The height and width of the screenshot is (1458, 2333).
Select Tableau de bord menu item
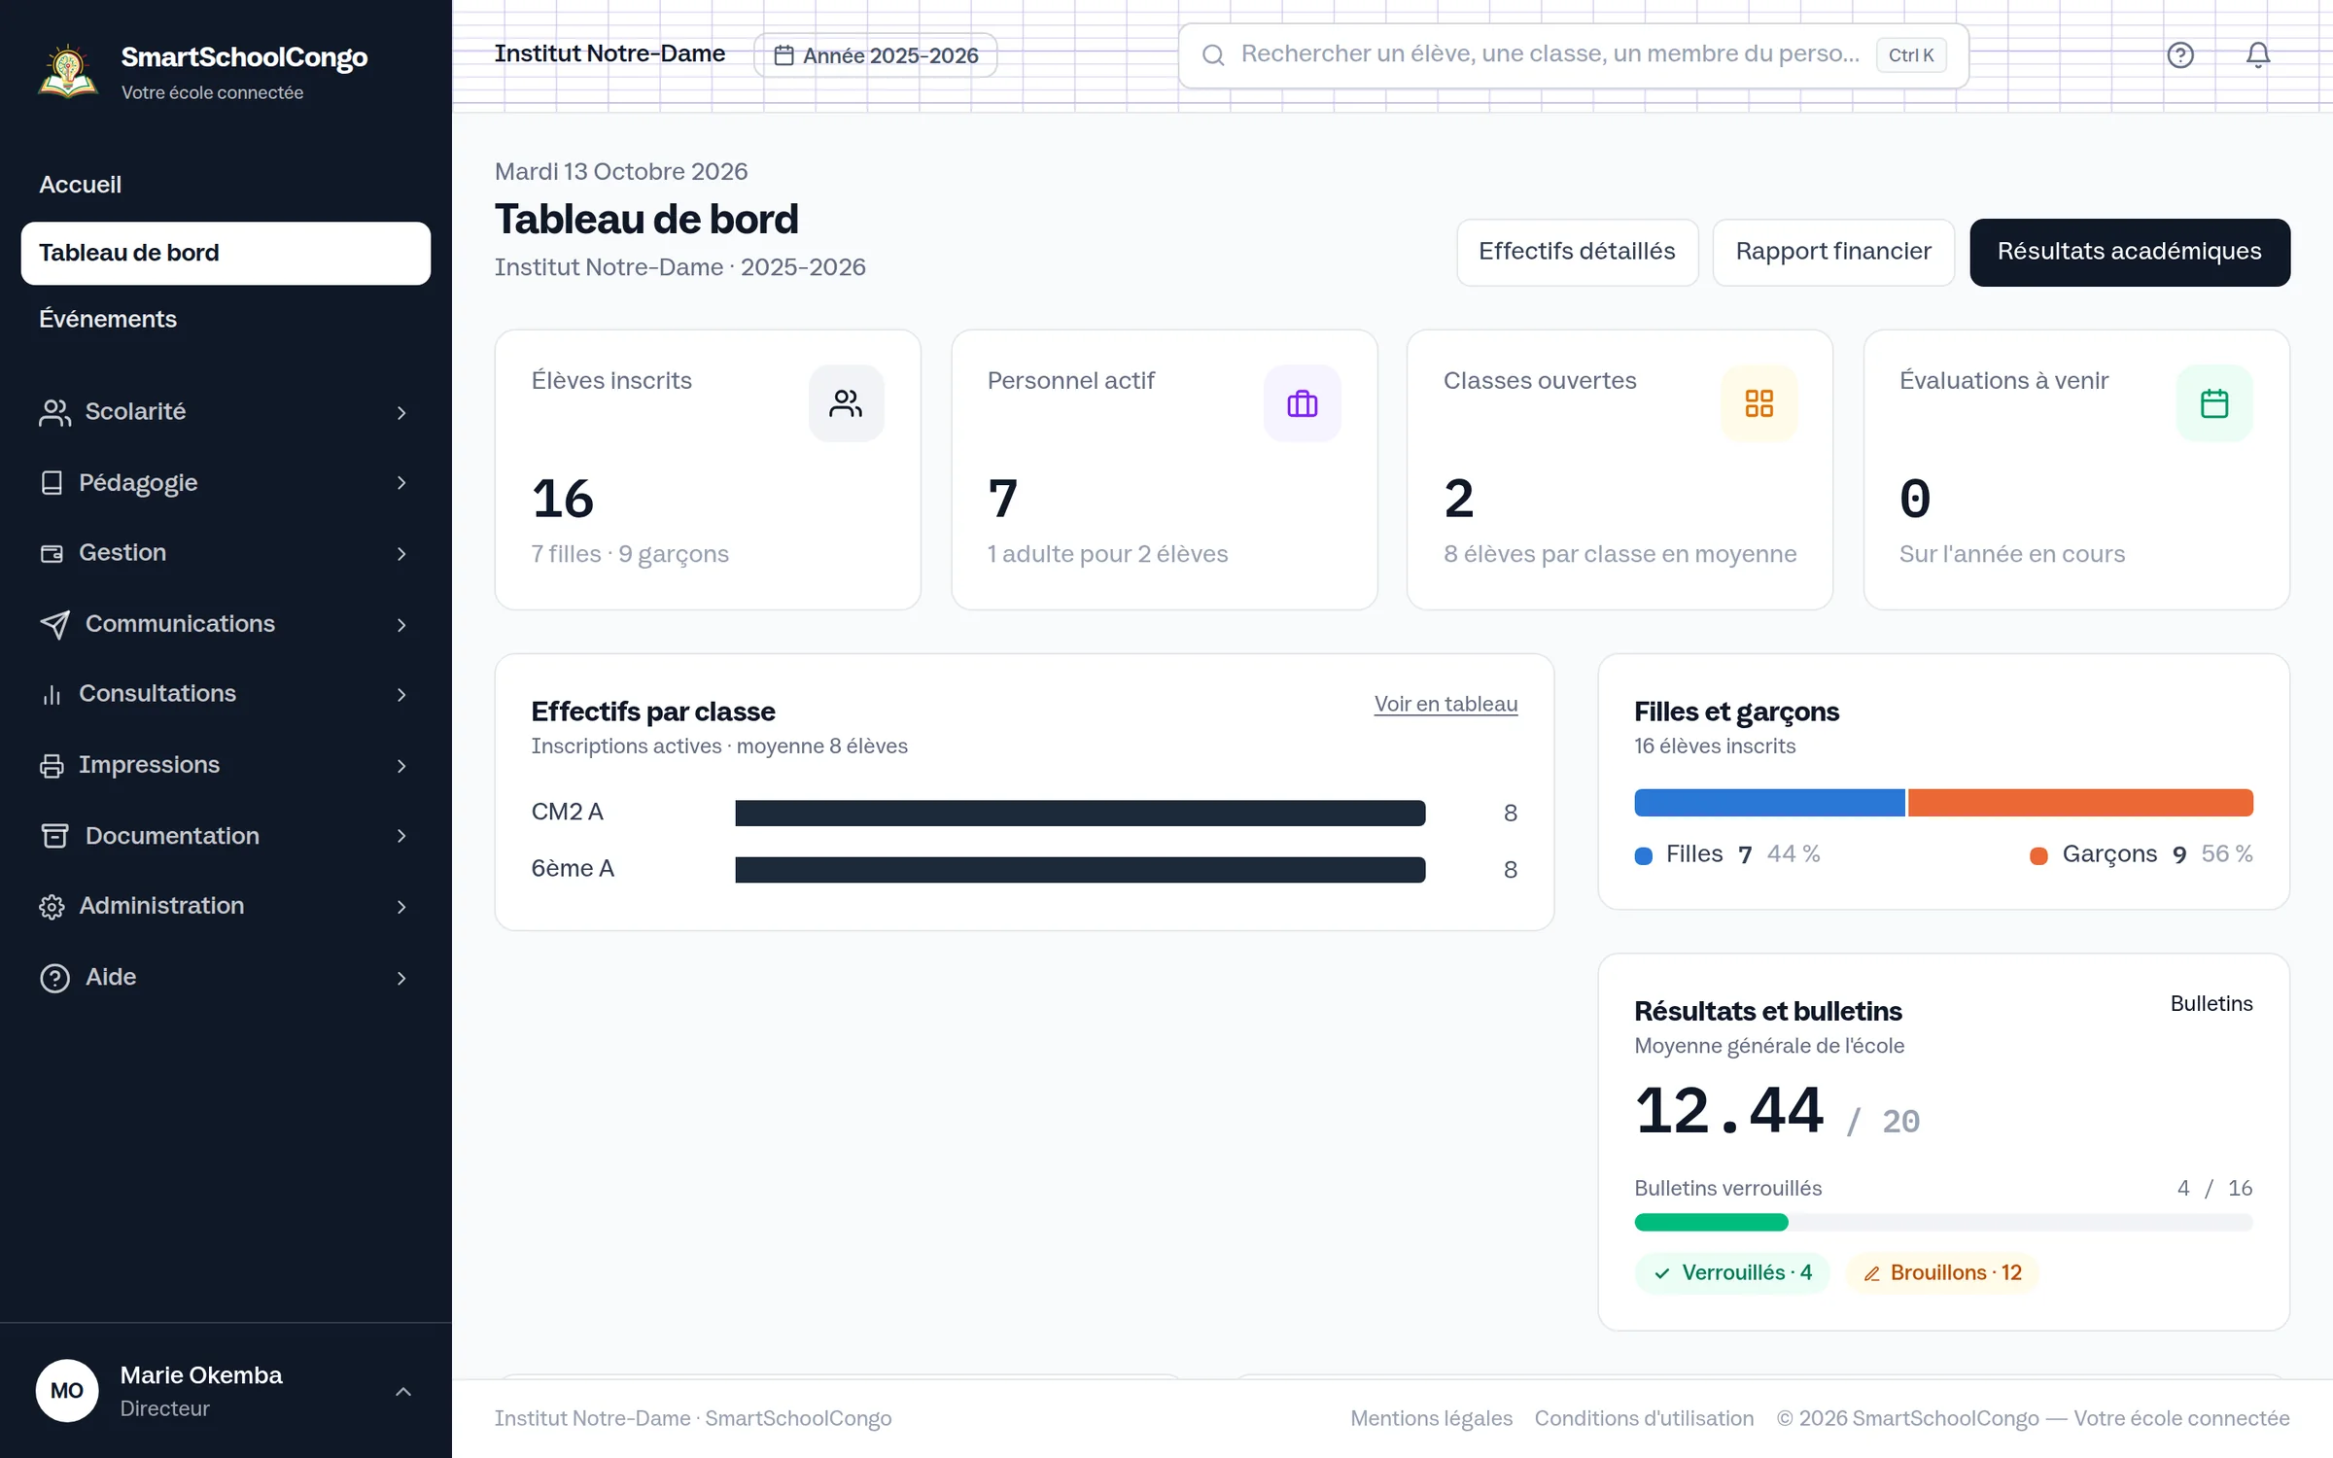click(x=226, y=254)
